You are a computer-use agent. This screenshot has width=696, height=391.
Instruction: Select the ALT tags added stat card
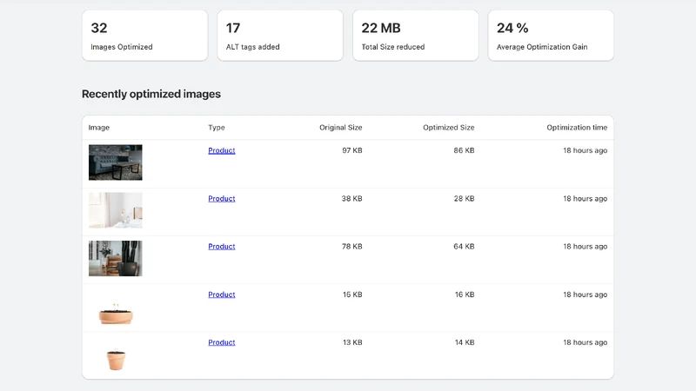pos(280,36)
